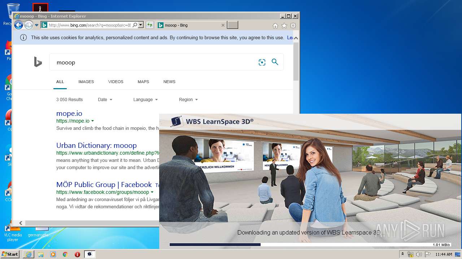Viewport: 462px width, 259px height.
Task: Open the "MÖP Public Group | Facebook" result
Action: coord(104,185)
